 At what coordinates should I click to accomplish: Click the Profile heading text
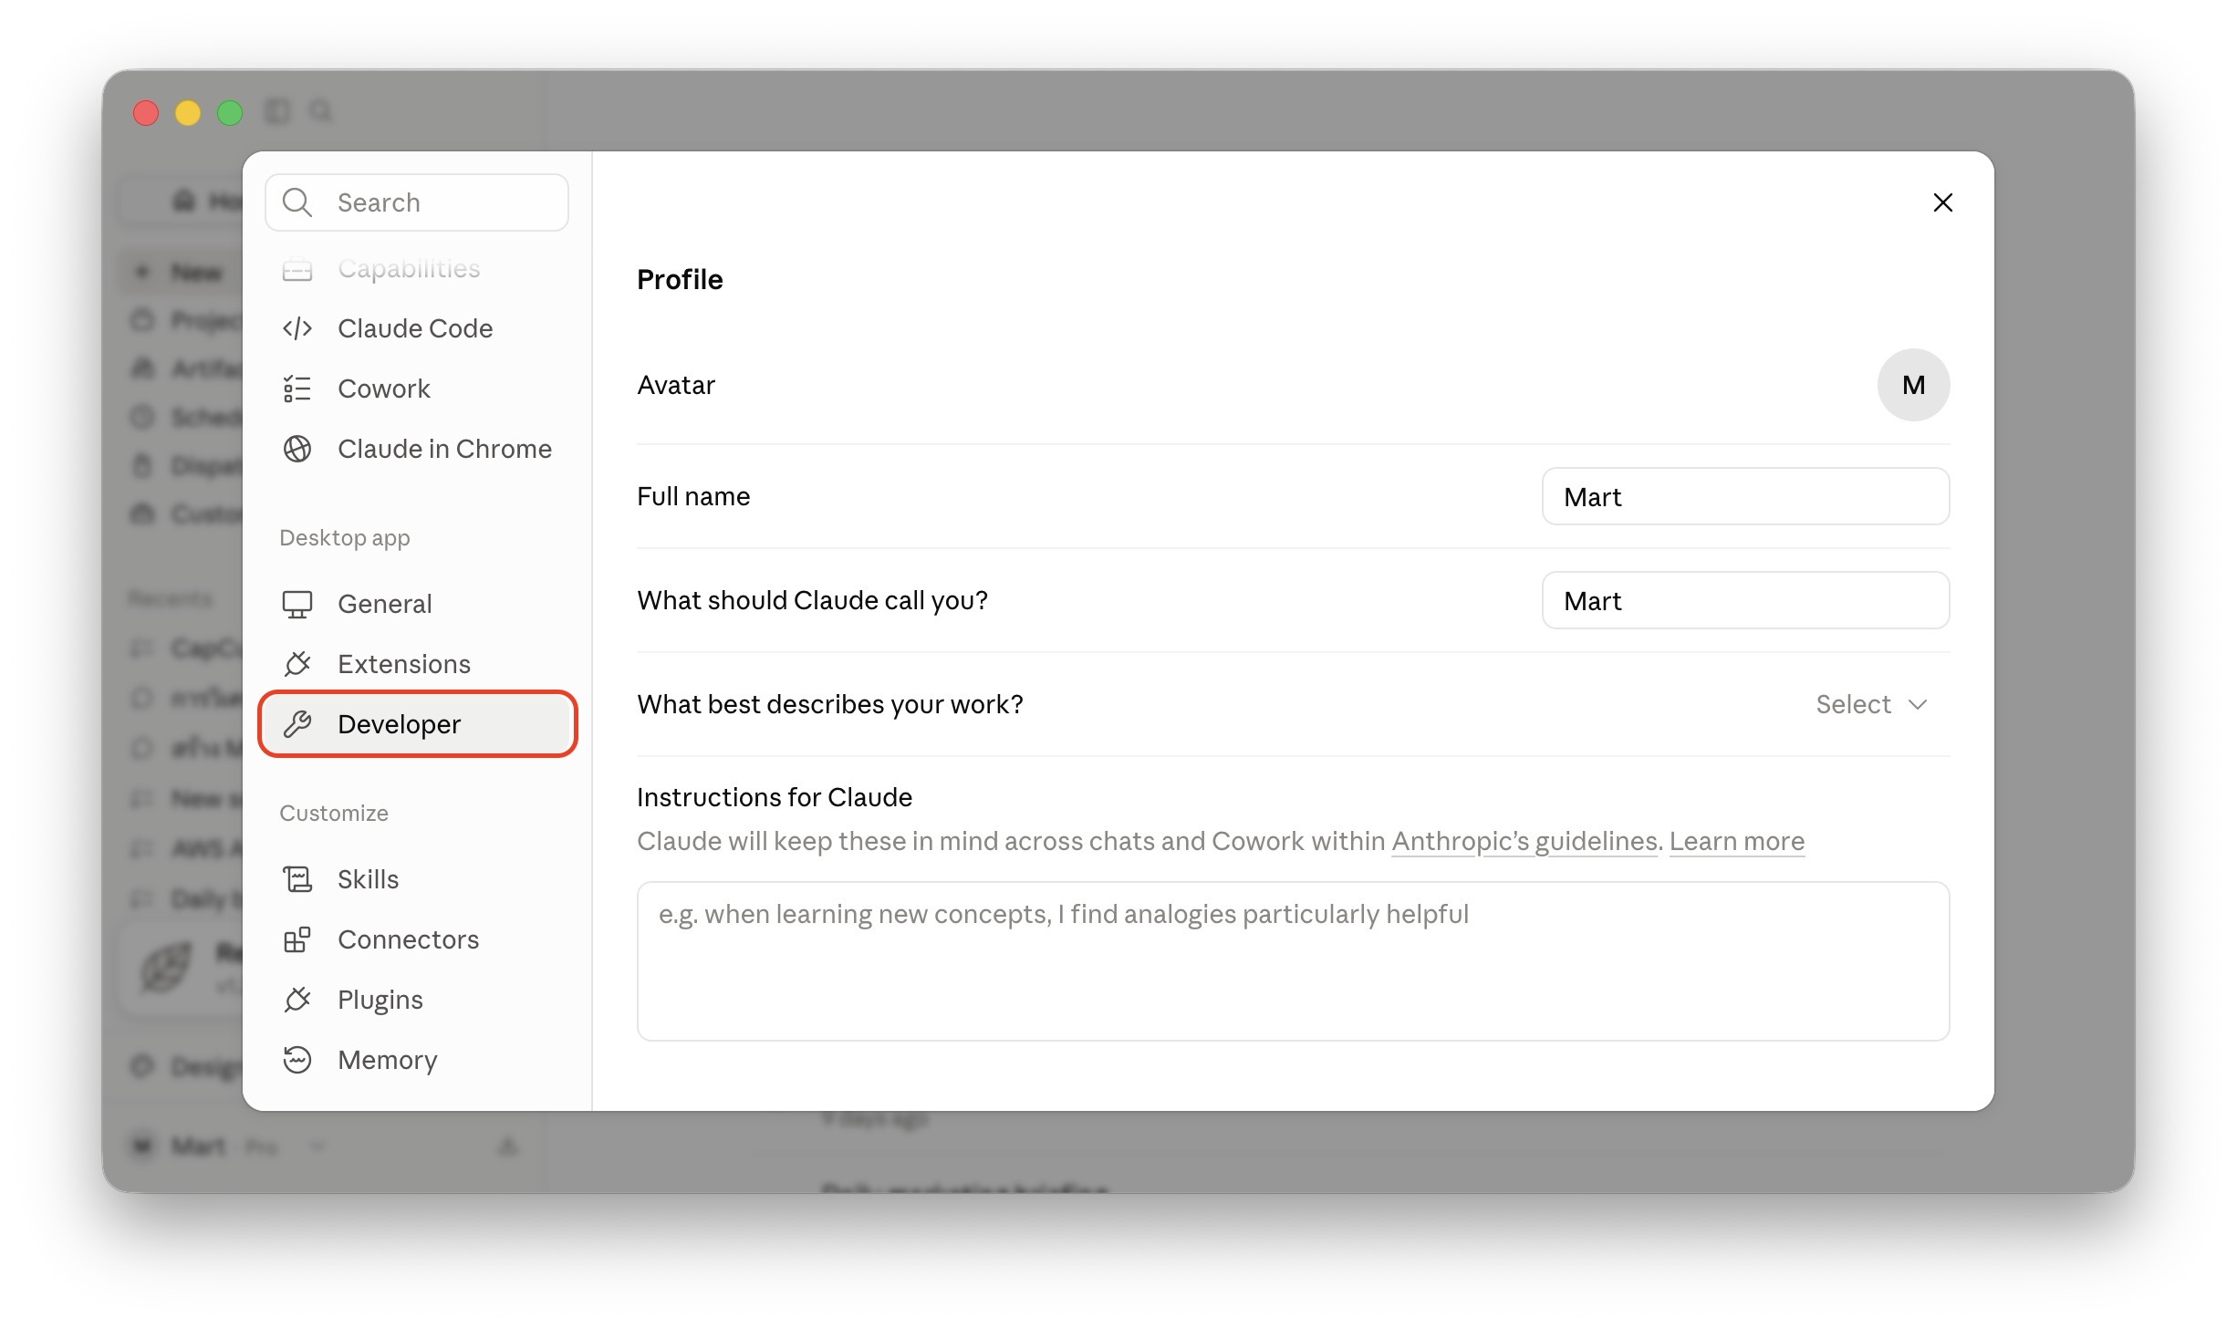tap(680, 279)
